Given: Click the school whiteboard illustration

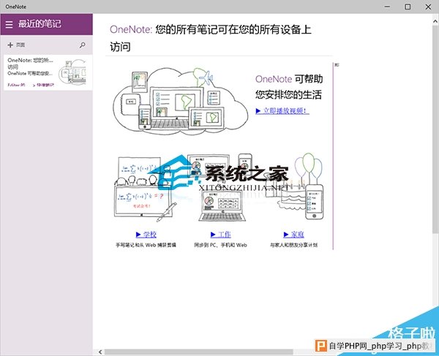Looking at the screenshot, I should [x=146, y=188].
